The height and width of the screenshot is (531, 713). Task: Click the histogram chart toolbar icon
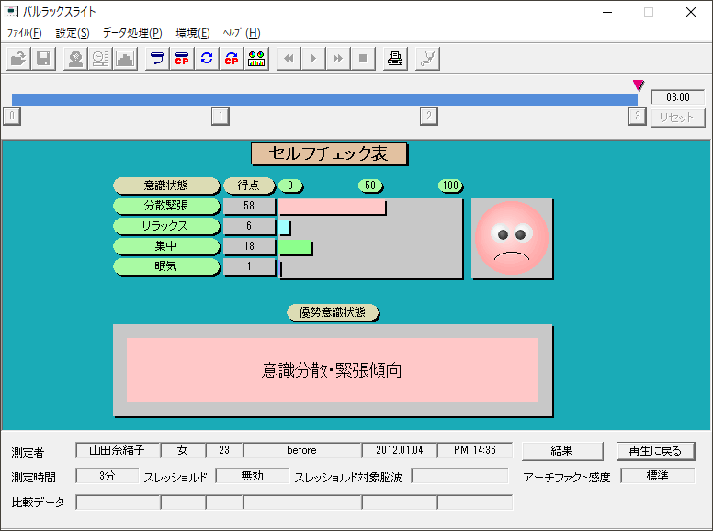click(125, 59)
